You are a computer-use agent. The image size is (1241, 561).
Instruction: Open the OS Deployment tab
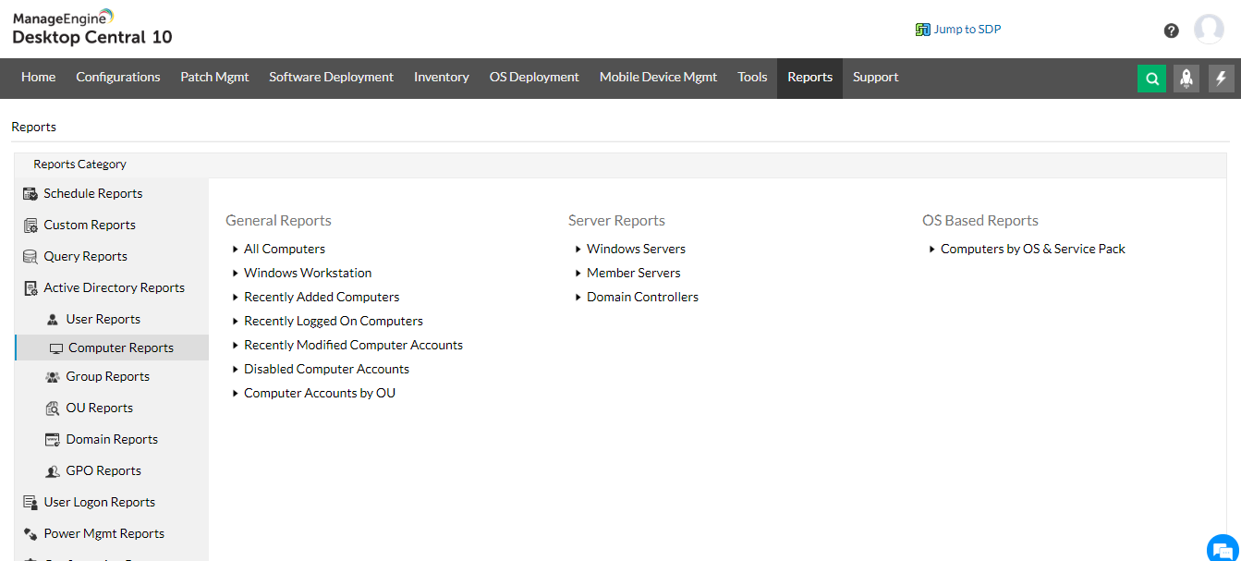point(534,78)
